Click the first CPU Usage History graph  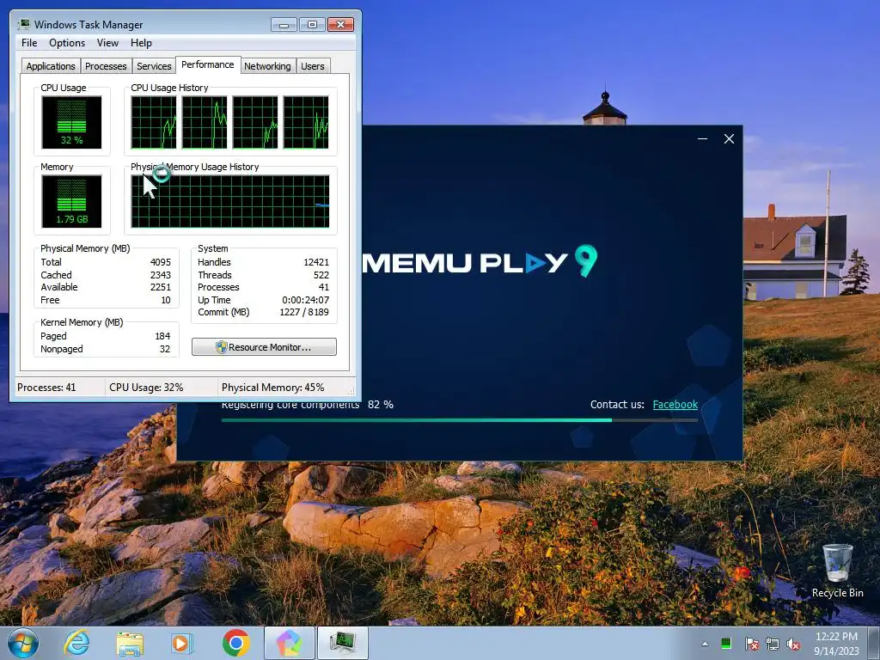pos(153,122)
